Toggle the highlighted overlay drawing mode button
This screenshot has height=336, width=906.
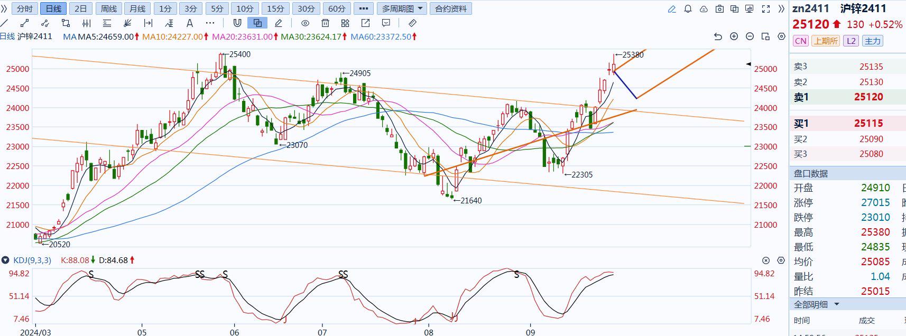tap(257, 23)
